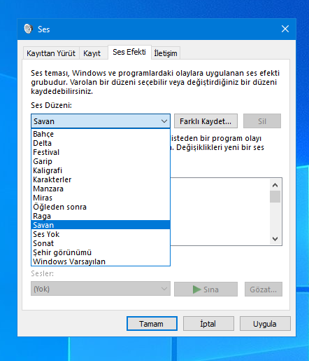This screenshot has width=309, height=361.
Task: Select the Ses Efekti tab
Action: (x=129, y=52)
